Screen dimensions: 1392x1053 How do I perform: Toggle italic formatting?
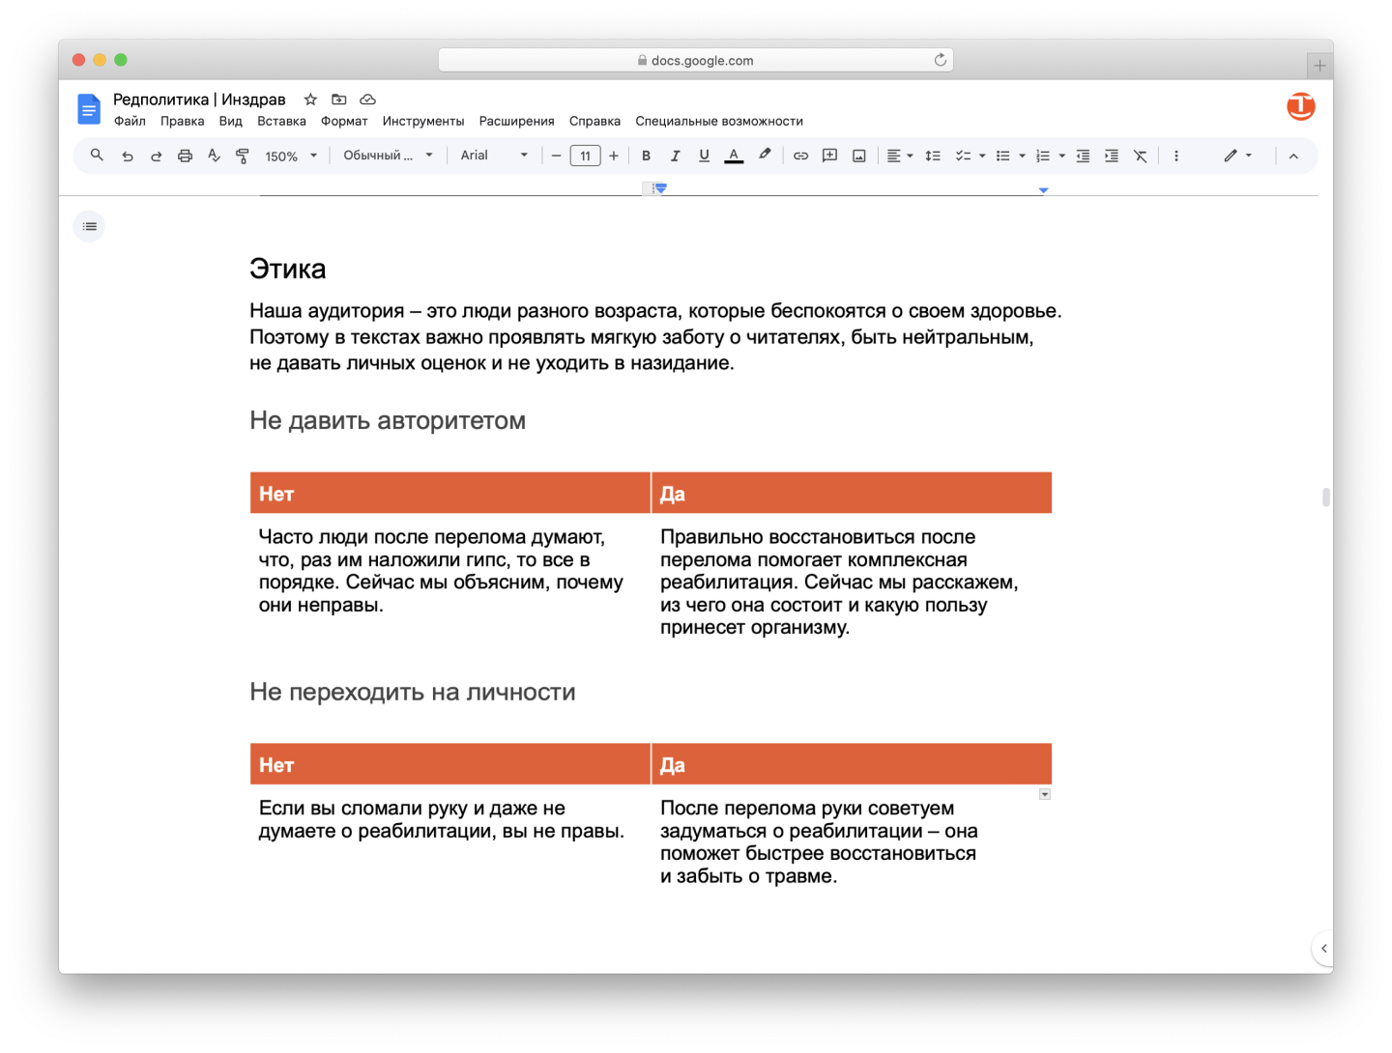[x=675, y=156]
